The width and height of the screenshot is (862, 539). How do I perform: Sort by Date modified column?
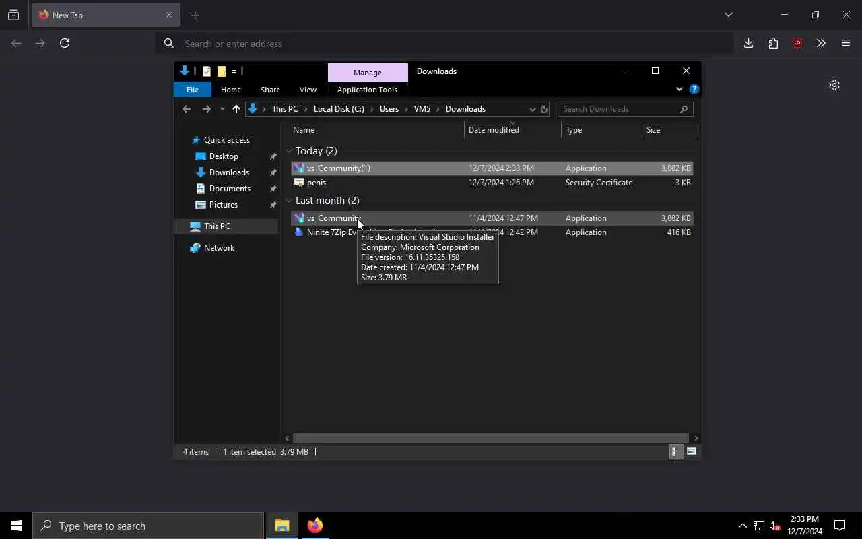(x=512, y=130)
